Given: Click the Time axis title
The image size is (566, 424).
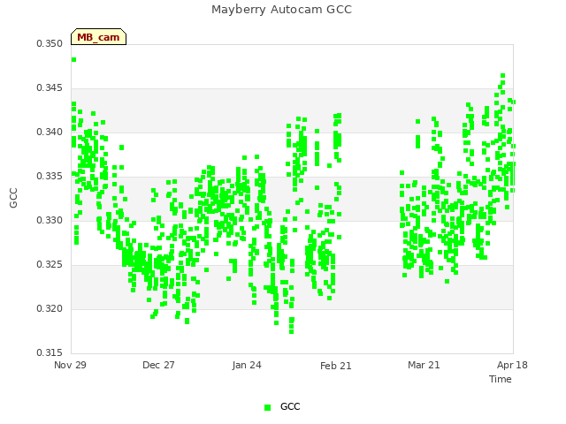Looking at the screenshot, I should pyautogui.click(x=501, y=379).
